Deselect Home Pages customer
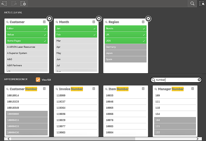206x141 pixels. pyautogui.click(x=27, y=41)
